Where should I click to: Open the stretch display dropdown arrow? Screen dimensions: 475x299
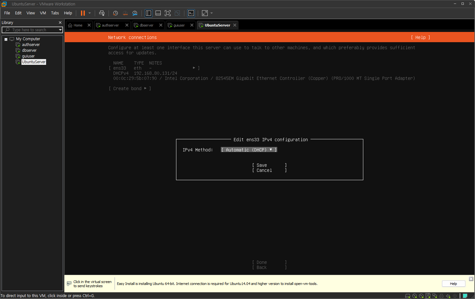click(212, 13)
